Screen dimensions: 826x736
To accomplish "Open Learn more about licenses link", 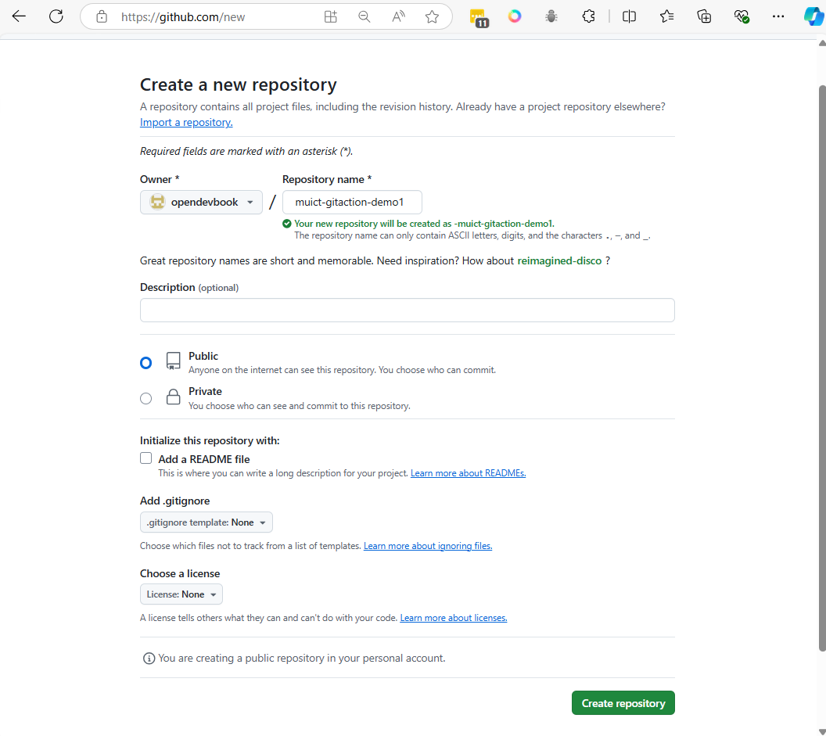I will pyautogui.click(x=453, y=618).
